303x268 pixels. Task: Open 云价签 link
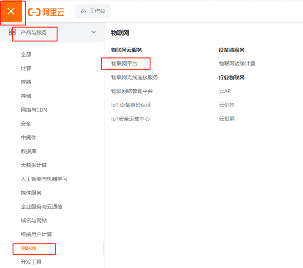(x=227, y=105)
